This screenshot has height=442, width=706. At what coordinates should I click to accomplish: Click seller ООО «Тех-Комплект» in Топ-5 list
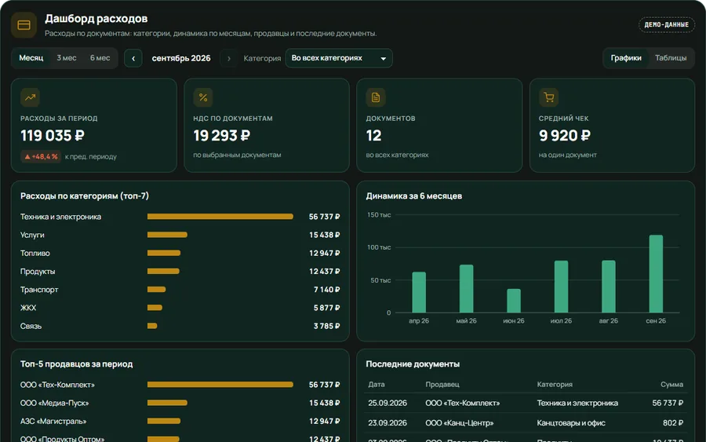(x=57, y=385)
